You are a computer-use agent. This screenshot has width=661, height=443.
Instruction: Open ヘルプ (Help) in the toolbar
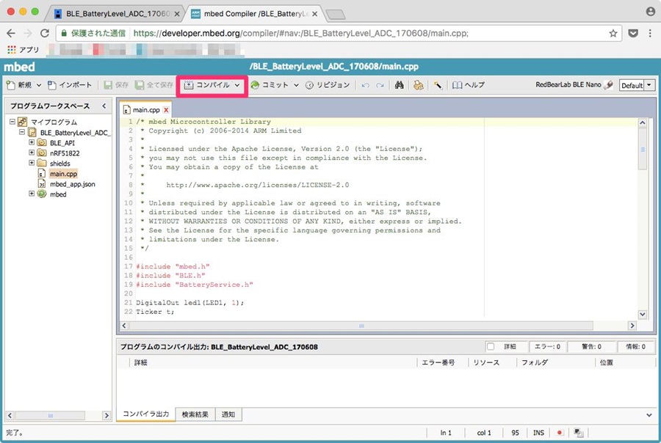point(469,85)
